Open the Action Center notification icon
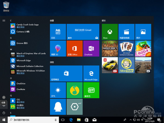Viewport: 164px width, 123px height. pyautogui.click(x=159, y=120)
